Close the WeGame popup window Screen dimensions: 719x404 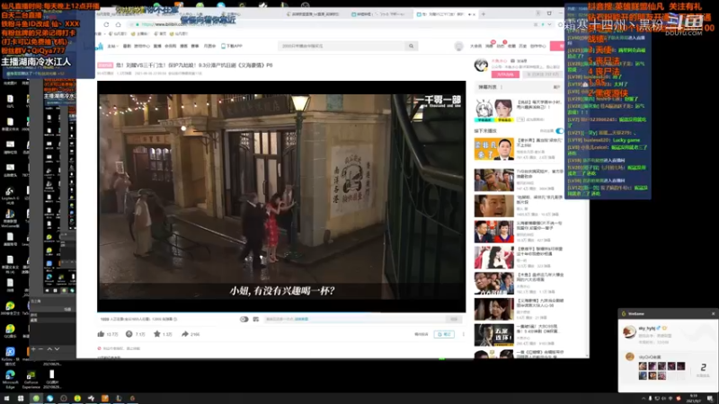pyautogui.click(x=713, y=313)
